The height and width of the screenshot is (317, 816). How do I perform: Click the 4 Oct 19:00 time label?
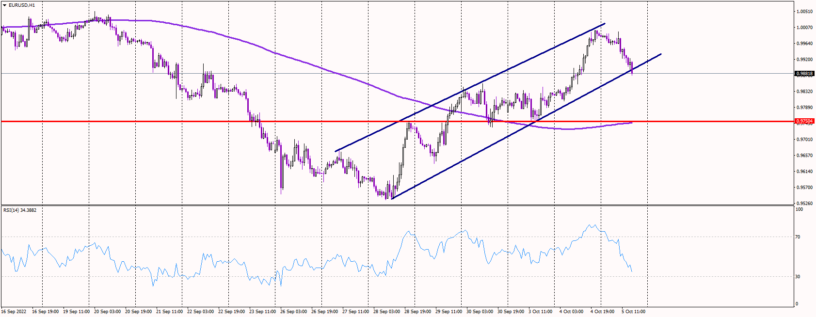602,311
